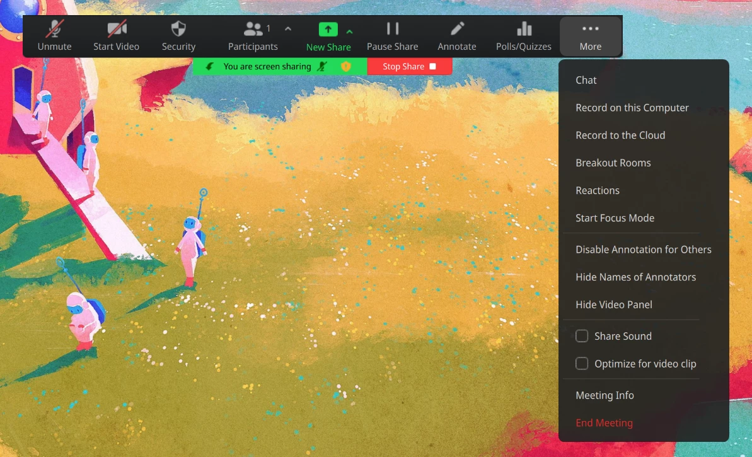This screenshot has height=457, width=752.
Task: Expand New Share options chevron
Action: coord(350,32)
